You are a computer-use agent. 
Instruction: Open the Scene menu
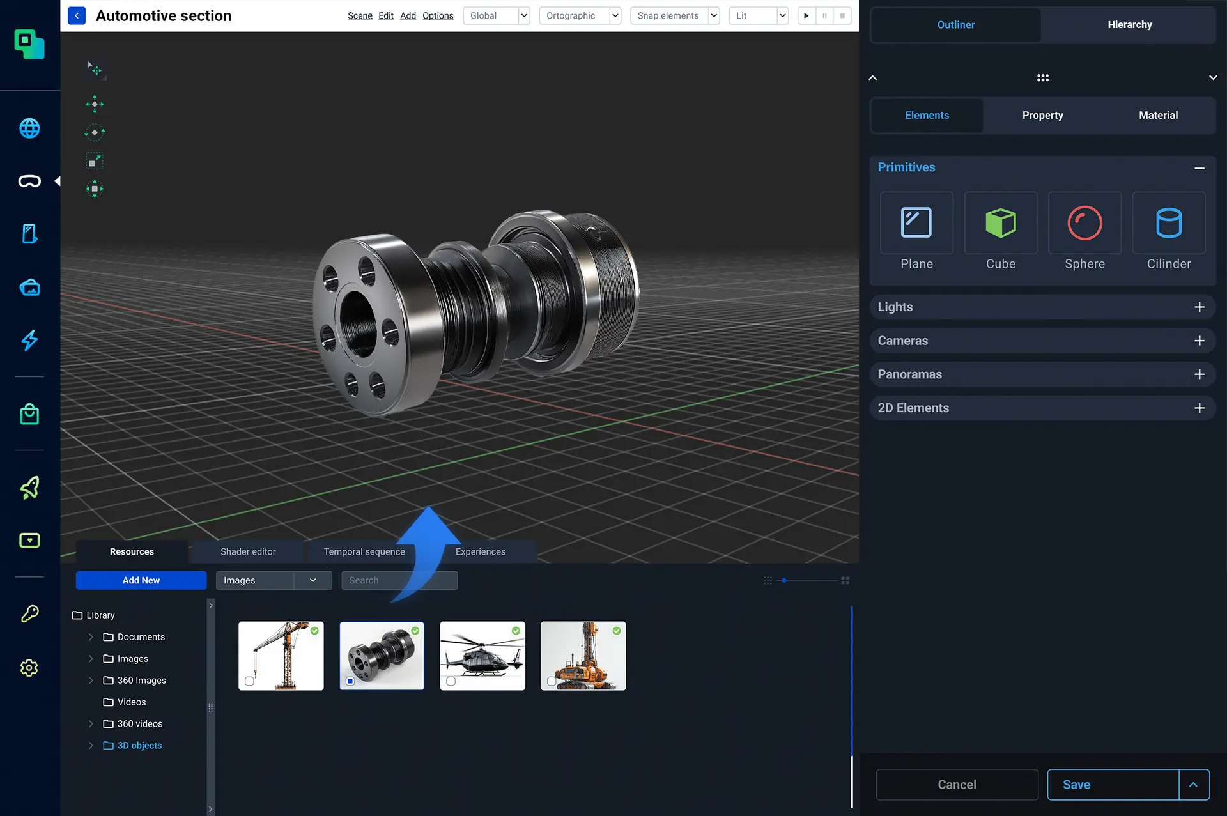(x=360, y=15)
